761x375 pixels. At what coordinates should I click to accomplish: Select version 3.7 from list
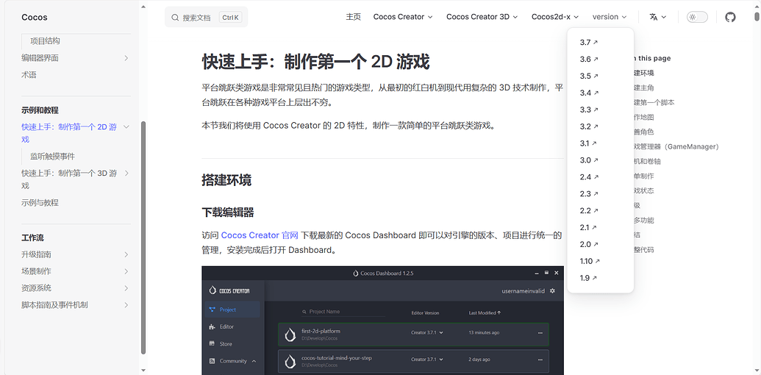pyautogui.click(x=589, y=43)
